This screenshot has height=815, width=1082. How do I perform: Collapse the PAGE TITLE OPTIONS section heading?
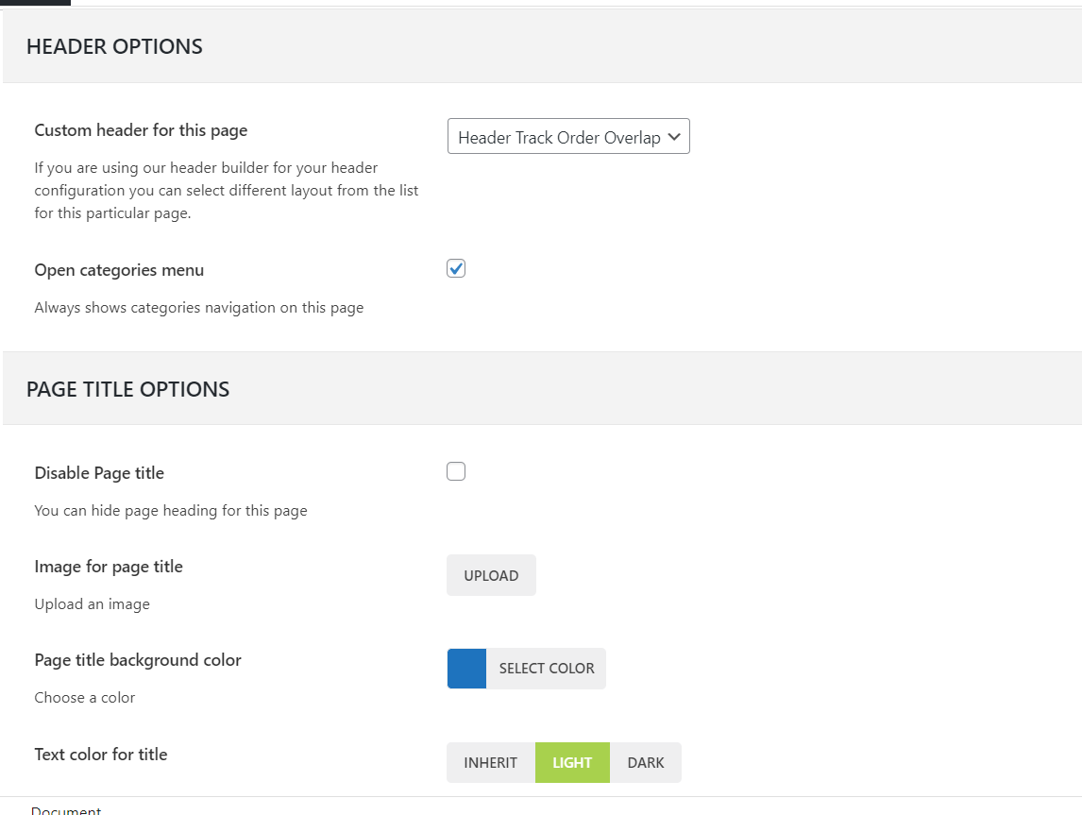128,389
